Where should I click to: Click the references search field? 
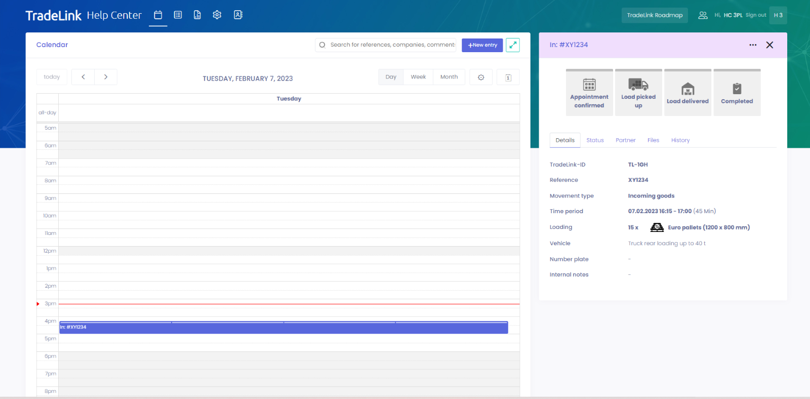coord(391,45)
